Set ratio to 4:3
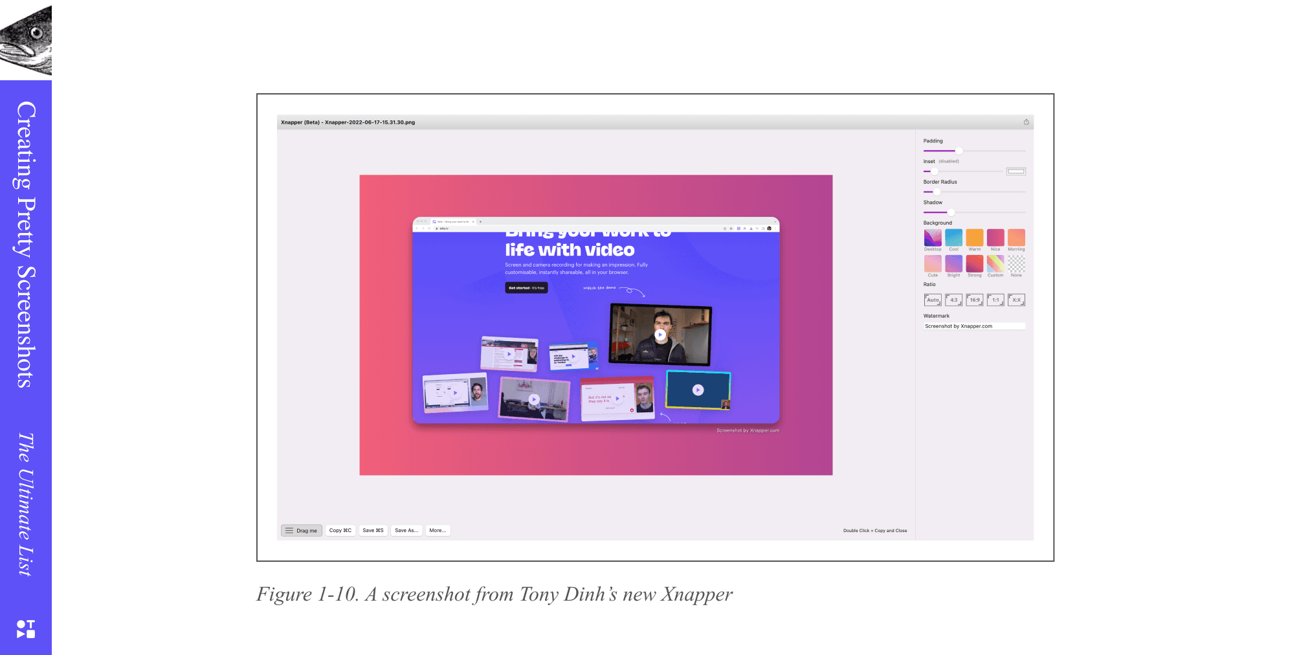The width and height of the screenshot is (1310, 655). [x=953, y=300]
